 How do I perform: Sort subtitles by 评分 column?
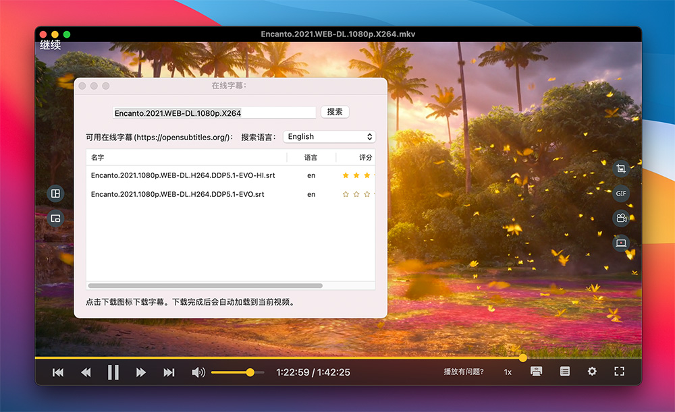[x=356, y=157]
